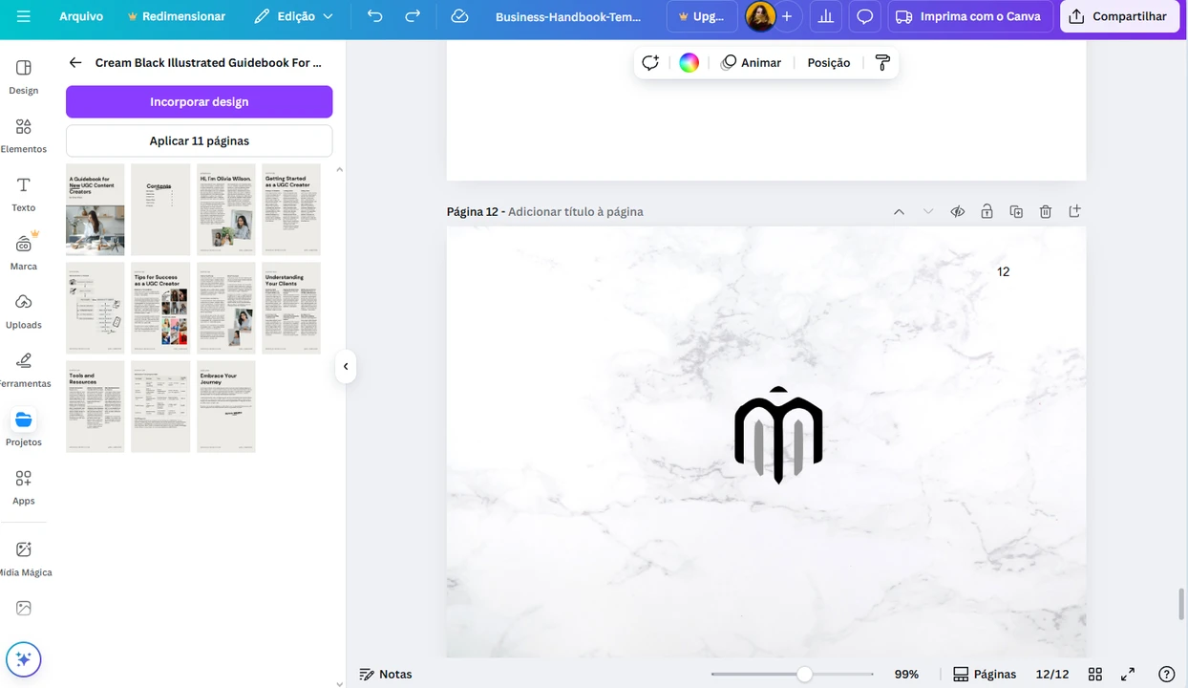Open the Mídia Mágica tab
Viewport: 1188px width, 688px height.
pyautogui.click(x=24, y=559)
